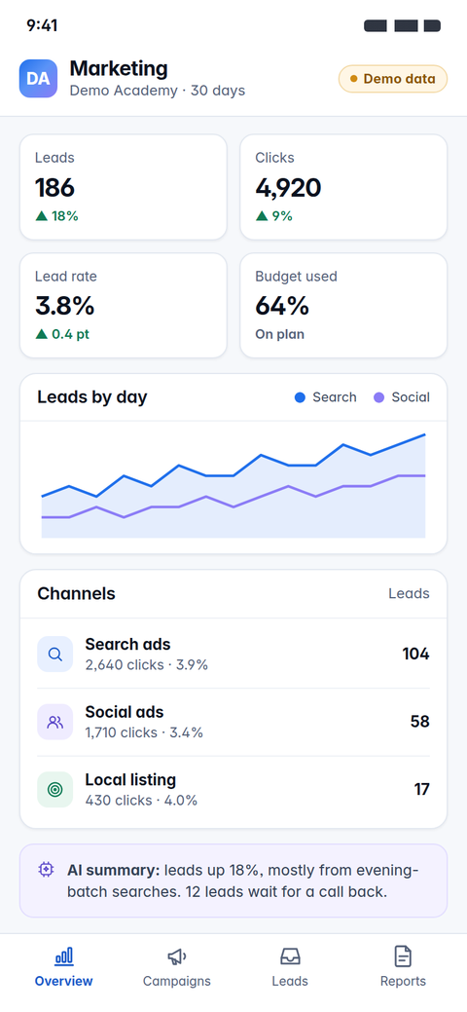Switch to the Campaigns tab label
This screenshot has height=1012, width=467.
tap(177, 981)
